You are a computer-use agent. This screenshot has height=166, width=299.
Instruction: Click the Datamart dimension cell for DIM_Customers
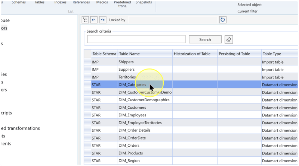pyautogui.click(x=280, y=108)
